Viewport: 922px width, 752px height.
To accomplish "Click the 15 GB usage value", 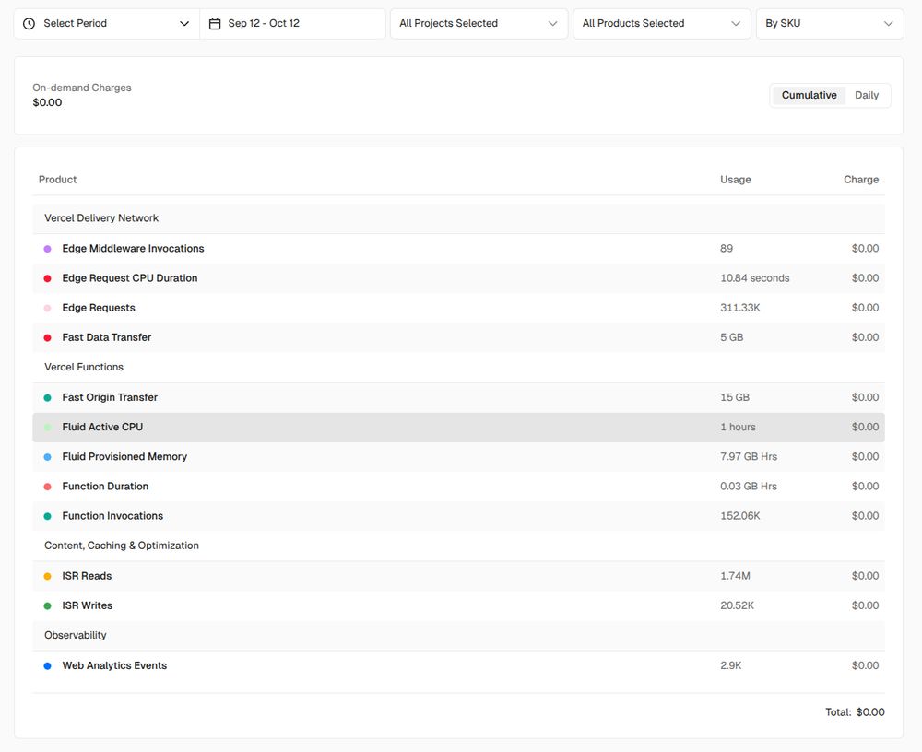I will pos(735,397).
